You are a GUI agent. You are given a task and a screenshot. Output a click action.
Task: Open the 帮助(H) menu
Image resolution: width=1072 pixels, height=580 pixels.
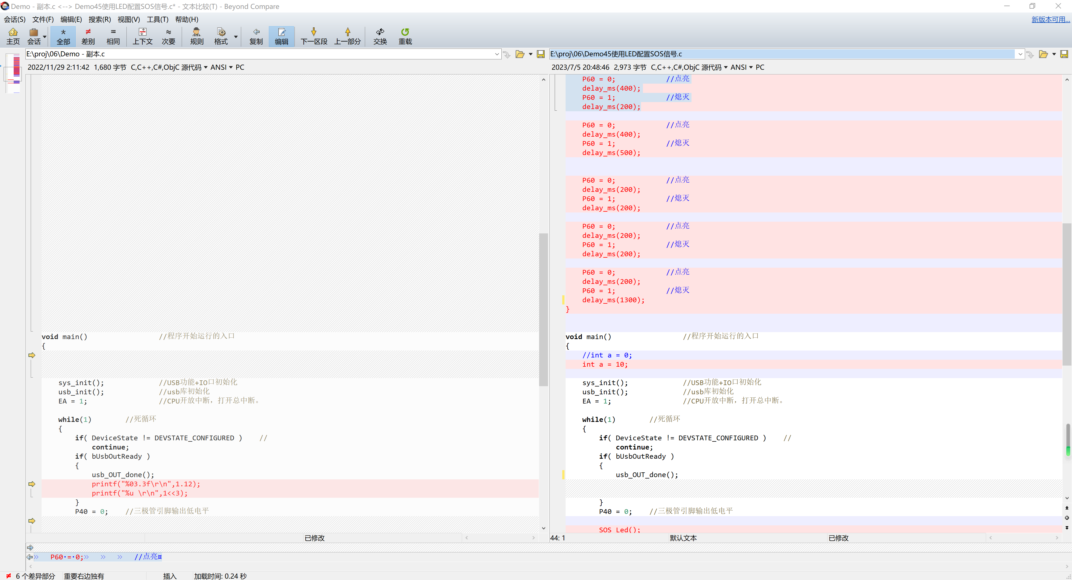tap(186, 19)
